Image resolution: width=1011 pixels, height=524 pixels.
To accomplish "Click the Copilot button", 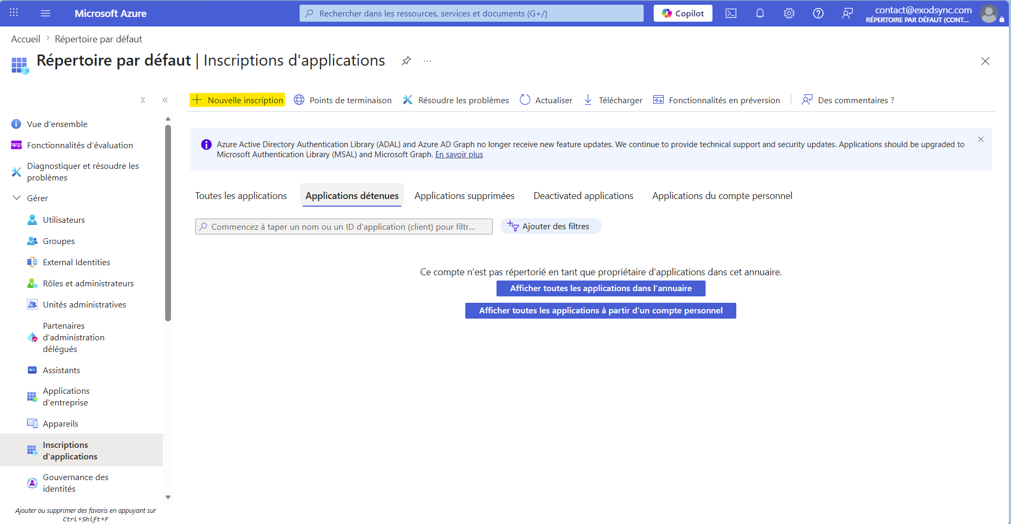I will coord(683,13).
